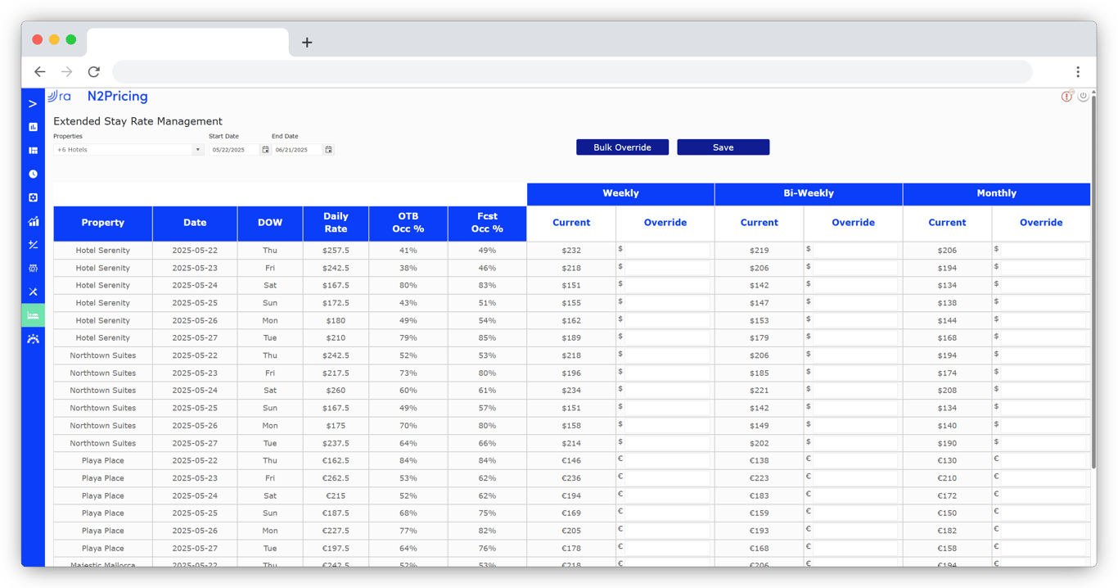Open the crossed tools icon in sidebar

coord(33,292)
